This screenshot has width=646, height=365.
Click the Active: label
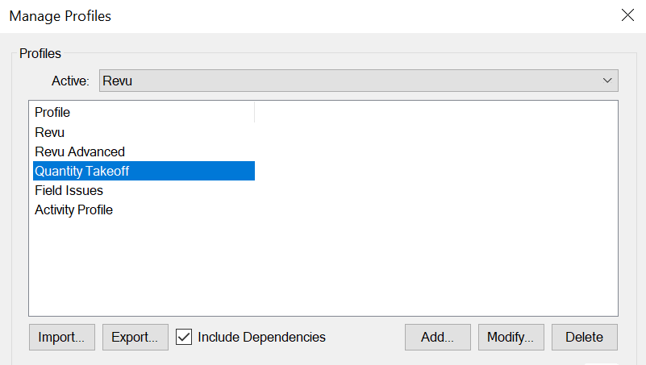70,81
